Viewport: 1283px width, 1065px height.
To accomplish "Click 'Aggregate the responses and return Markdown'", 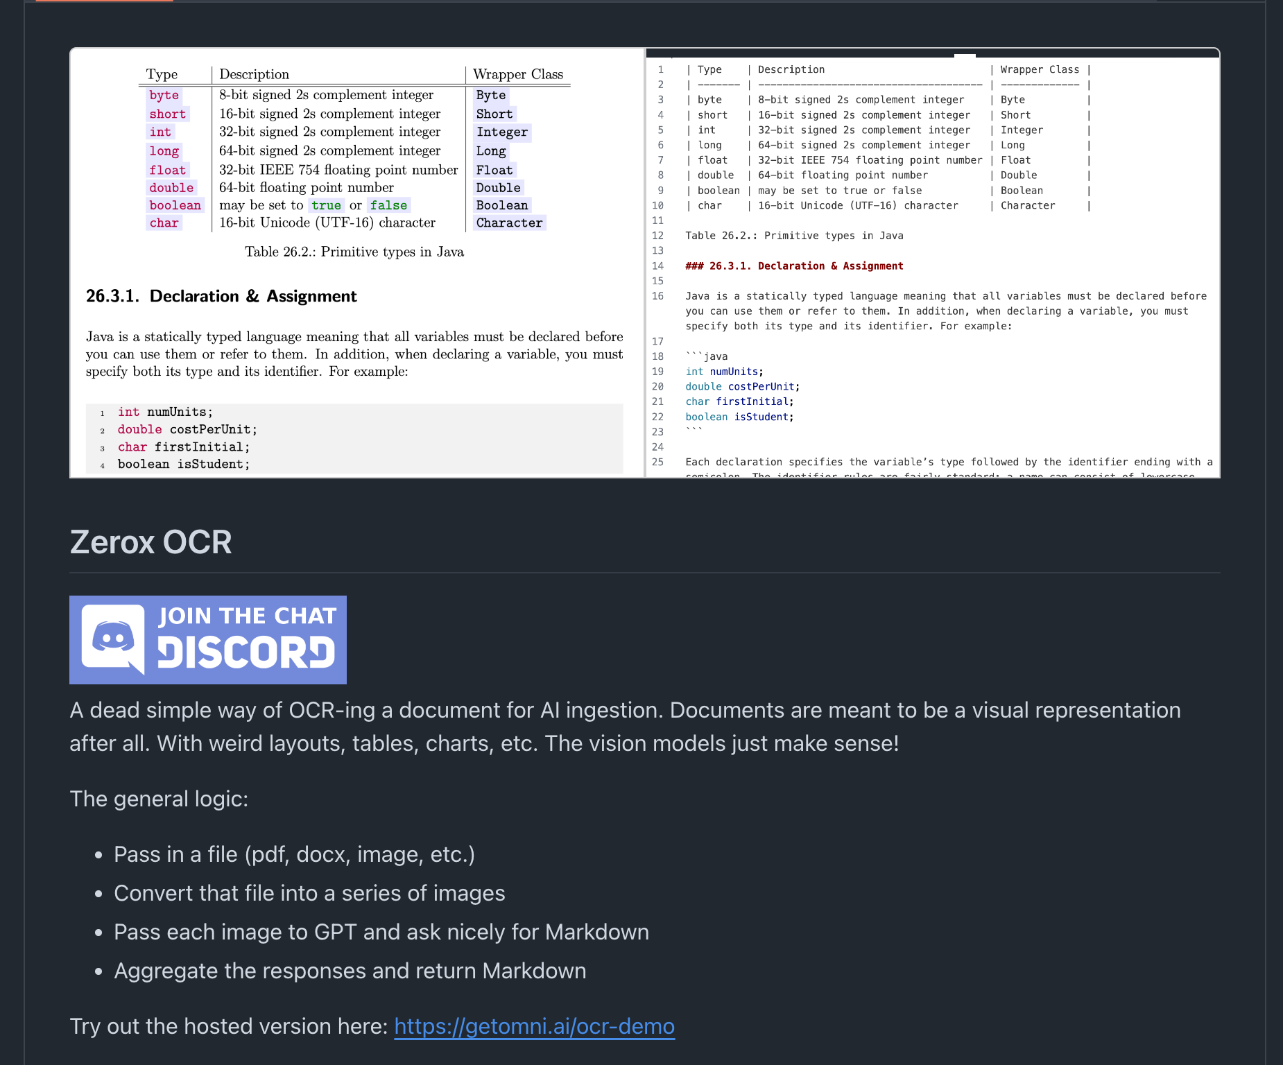I will pyautogui.click(x=350, y=971).
